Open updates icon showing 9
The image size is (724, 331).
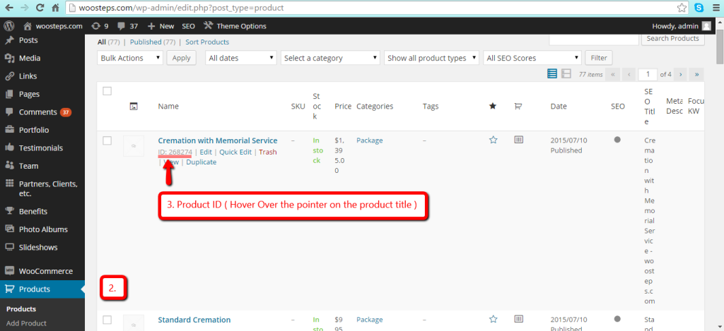[x=96, y=26]
